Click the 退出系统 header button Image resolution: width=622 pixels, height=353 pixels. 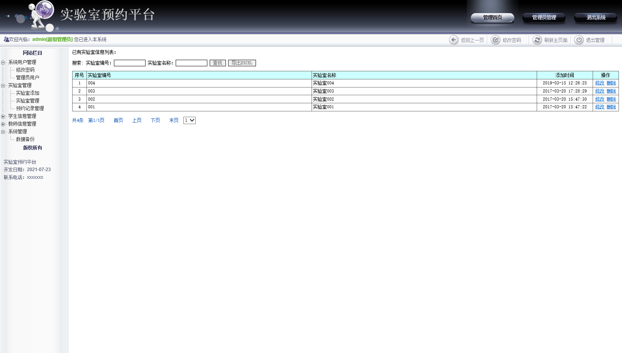(596, 18)
